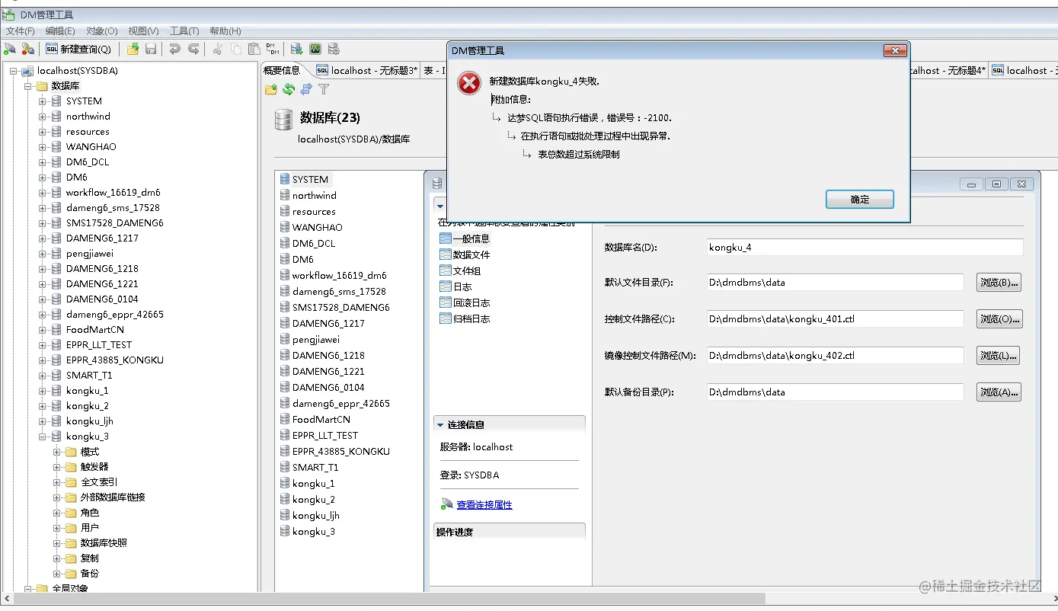Click the save toolbar icon

click(x=151, y=50)
